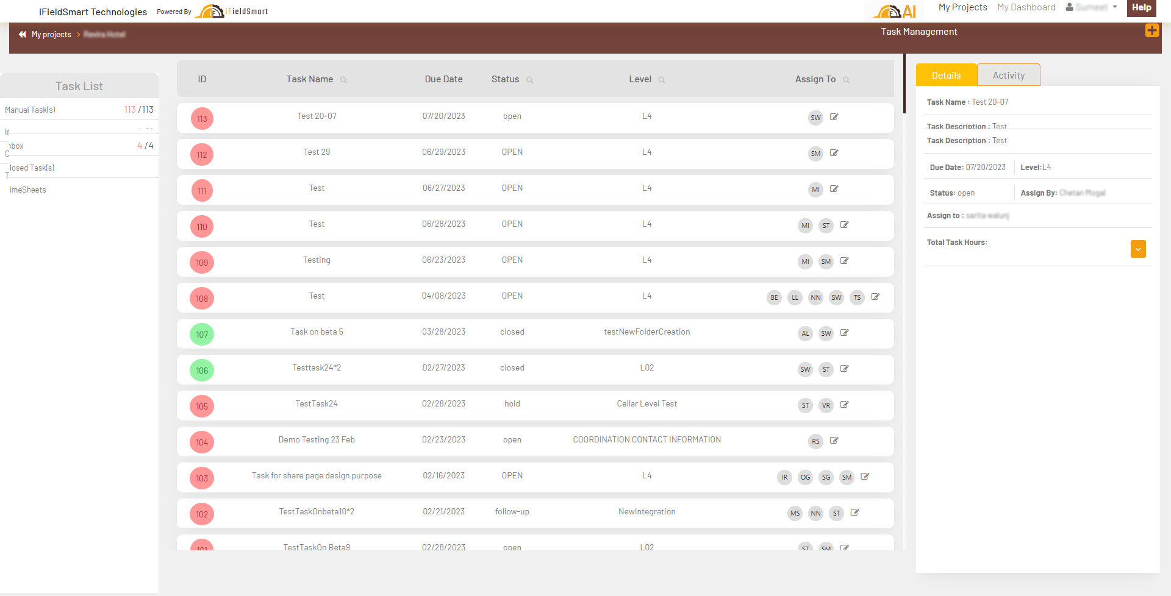This screenshot has height=596, width=1171.
Task: Click the edit icon for task 104
Action: (834, 441)
